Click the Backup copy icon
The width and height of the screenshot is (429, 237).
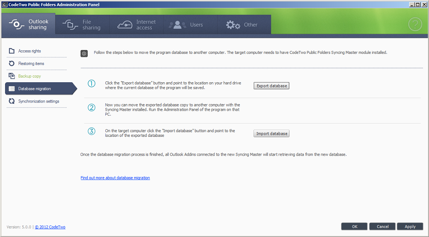point(11,76)
